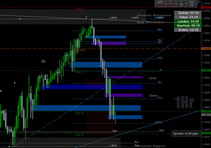
Task: Click the Sydney: 01:10 session clock
Action: click(188, 13)
